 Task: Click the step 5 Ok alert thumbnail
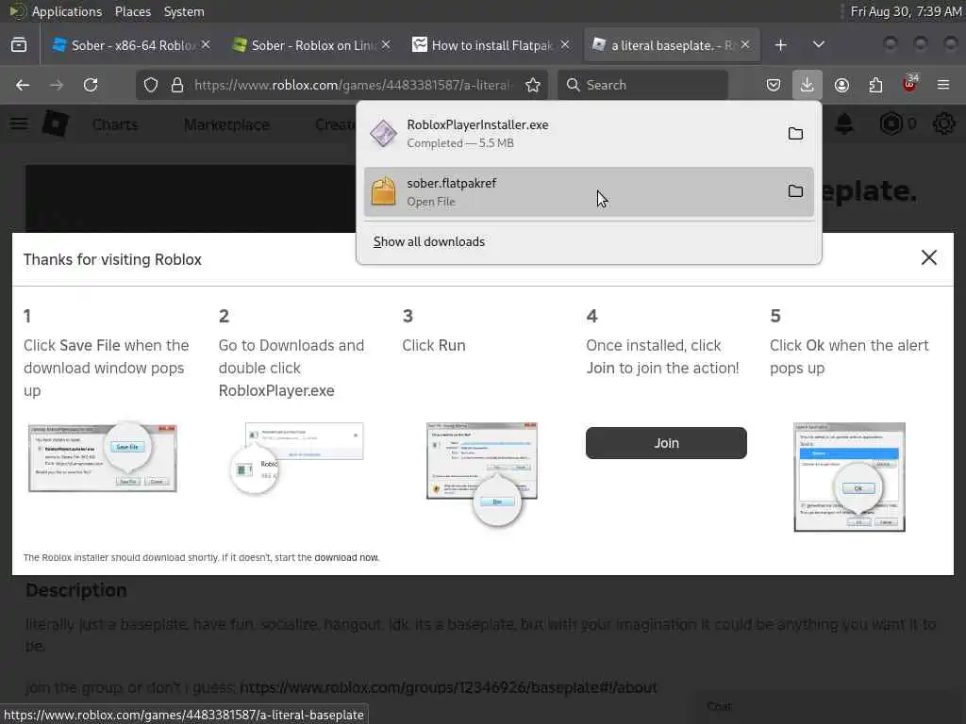pyautogui.click(x=850, y=476)
